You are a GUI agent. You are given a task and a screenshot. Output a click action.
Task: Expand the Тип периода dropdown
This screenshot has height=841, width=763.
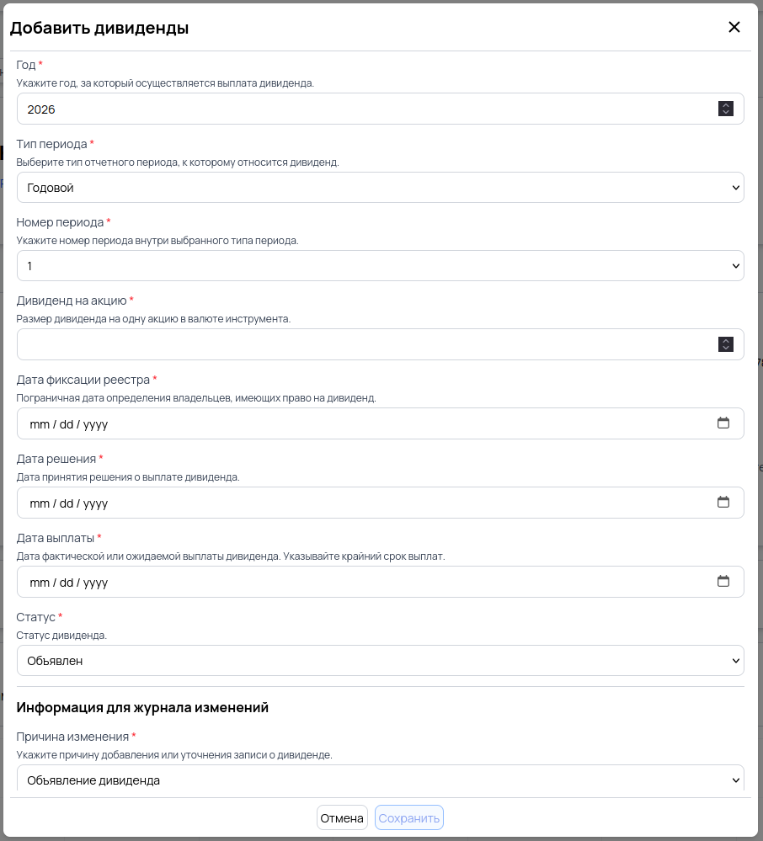tap(380, 188)
